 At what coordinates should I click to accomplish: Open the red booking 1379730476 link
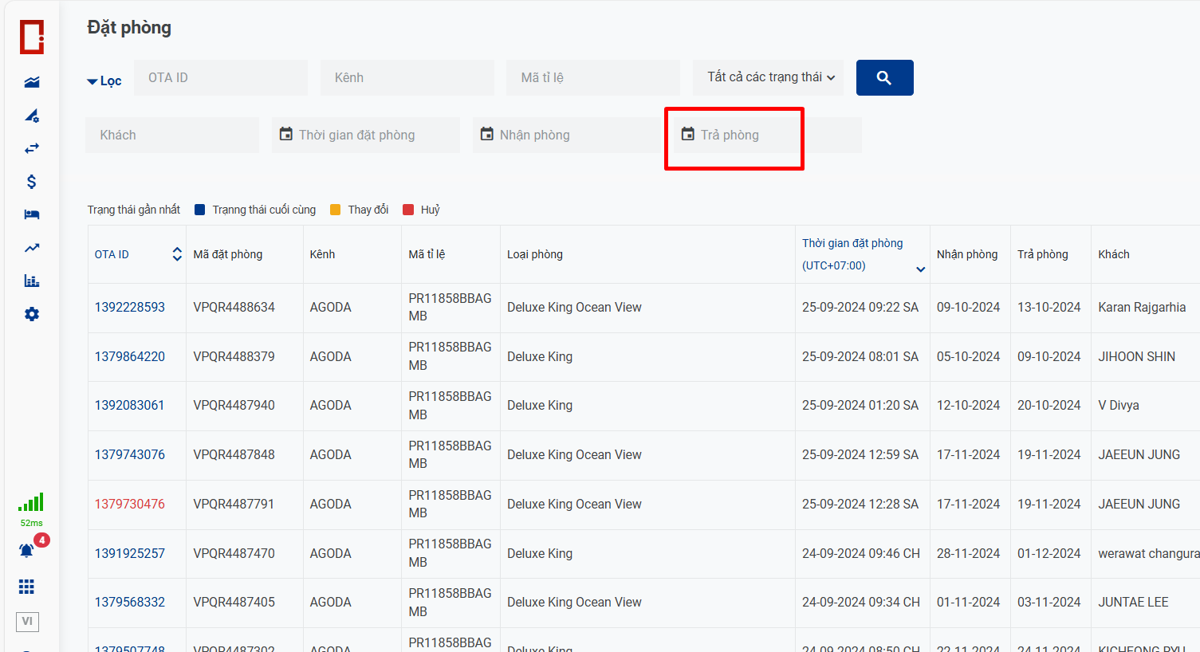pos(130,505)
